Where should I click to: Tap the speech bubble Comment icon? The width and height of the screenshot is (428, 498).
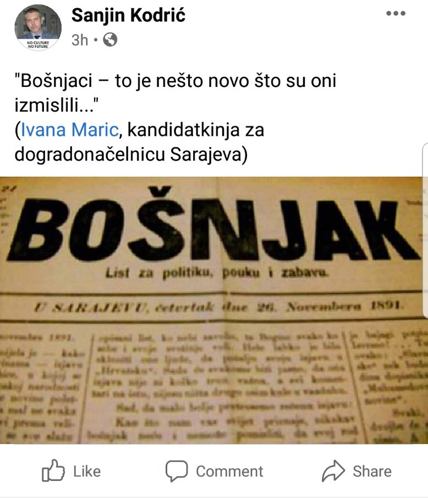pos(177,470)
